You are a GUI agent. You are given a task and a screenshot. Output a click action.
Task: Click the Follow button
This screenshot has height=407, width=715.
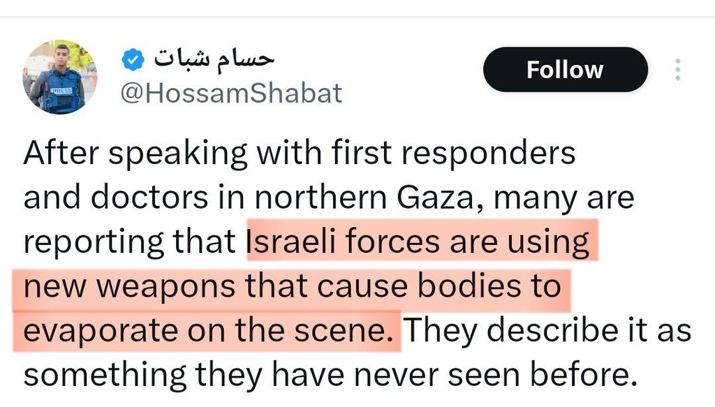565,69
